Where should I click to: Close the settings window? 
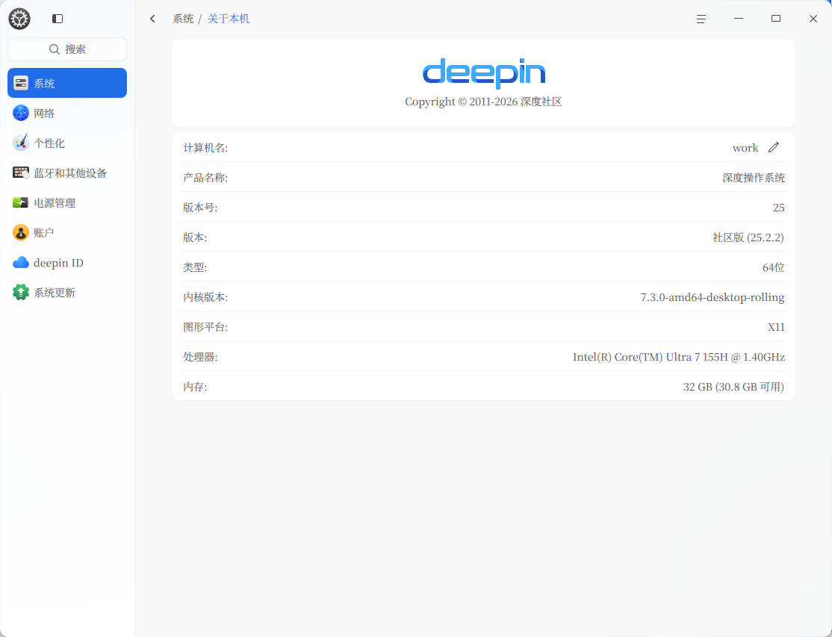pos(813,19)
